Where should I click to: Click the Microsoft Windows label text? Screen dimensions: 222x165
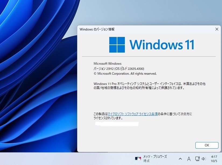(107, 64)
